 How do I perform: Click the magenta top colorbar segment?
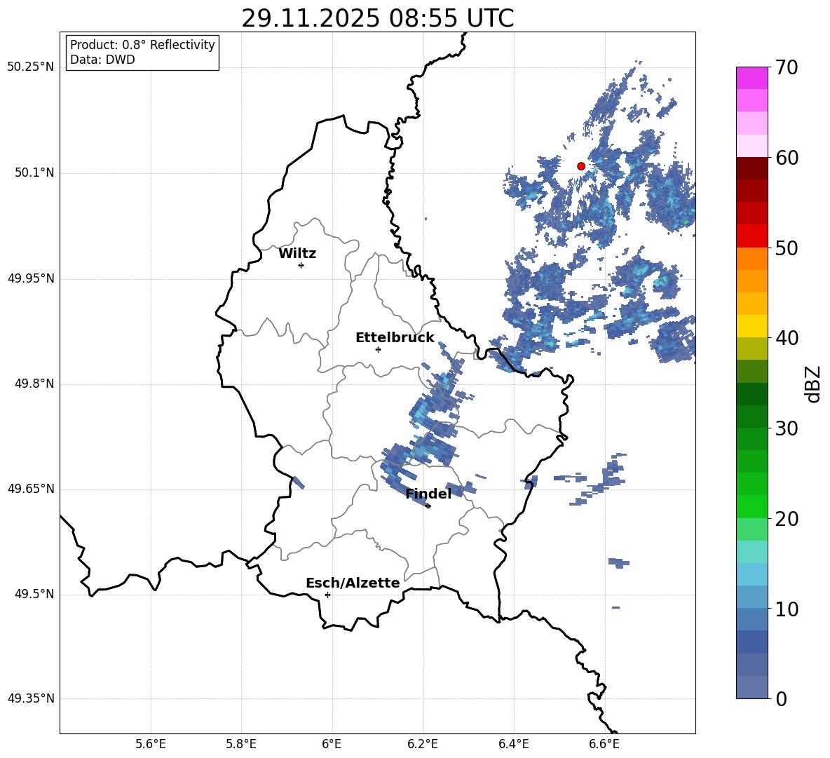coord(751,79)
